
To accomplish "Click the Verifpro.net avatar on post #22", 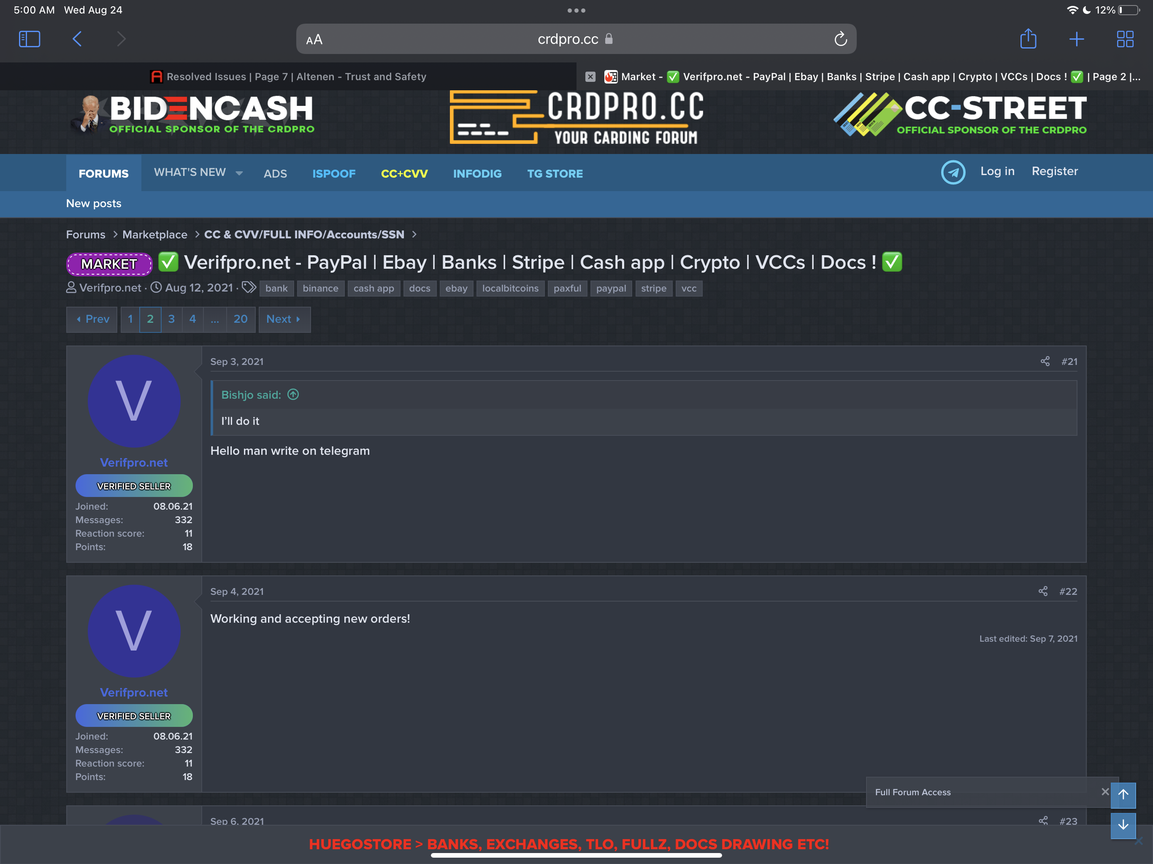I will [x=134, y=631].
